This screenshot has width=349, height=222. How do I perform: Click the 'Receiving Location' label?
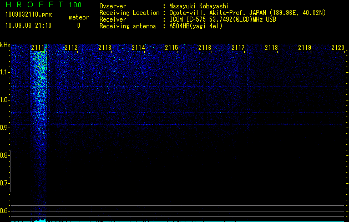pyautogui.click(x=129, y=13)
